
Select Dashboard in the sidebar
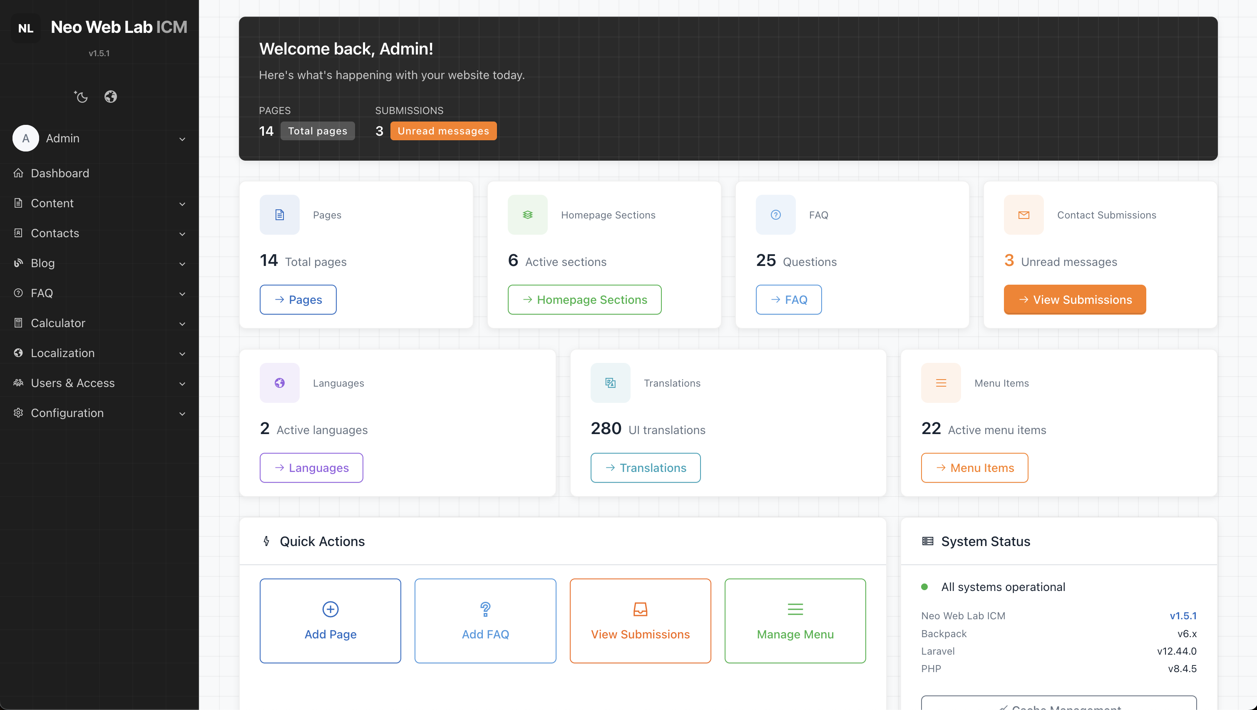pyautogui.click(x=60, y=173)
